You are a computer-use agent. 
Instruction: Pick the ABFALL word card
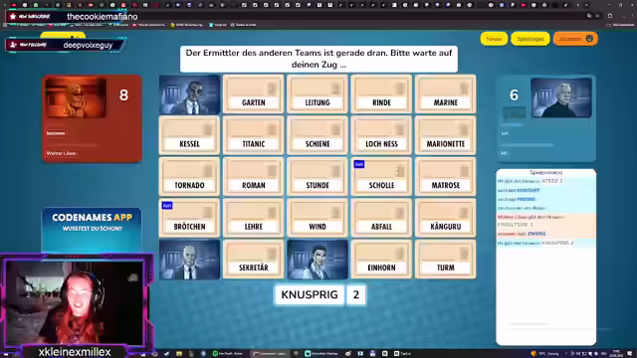381,219
